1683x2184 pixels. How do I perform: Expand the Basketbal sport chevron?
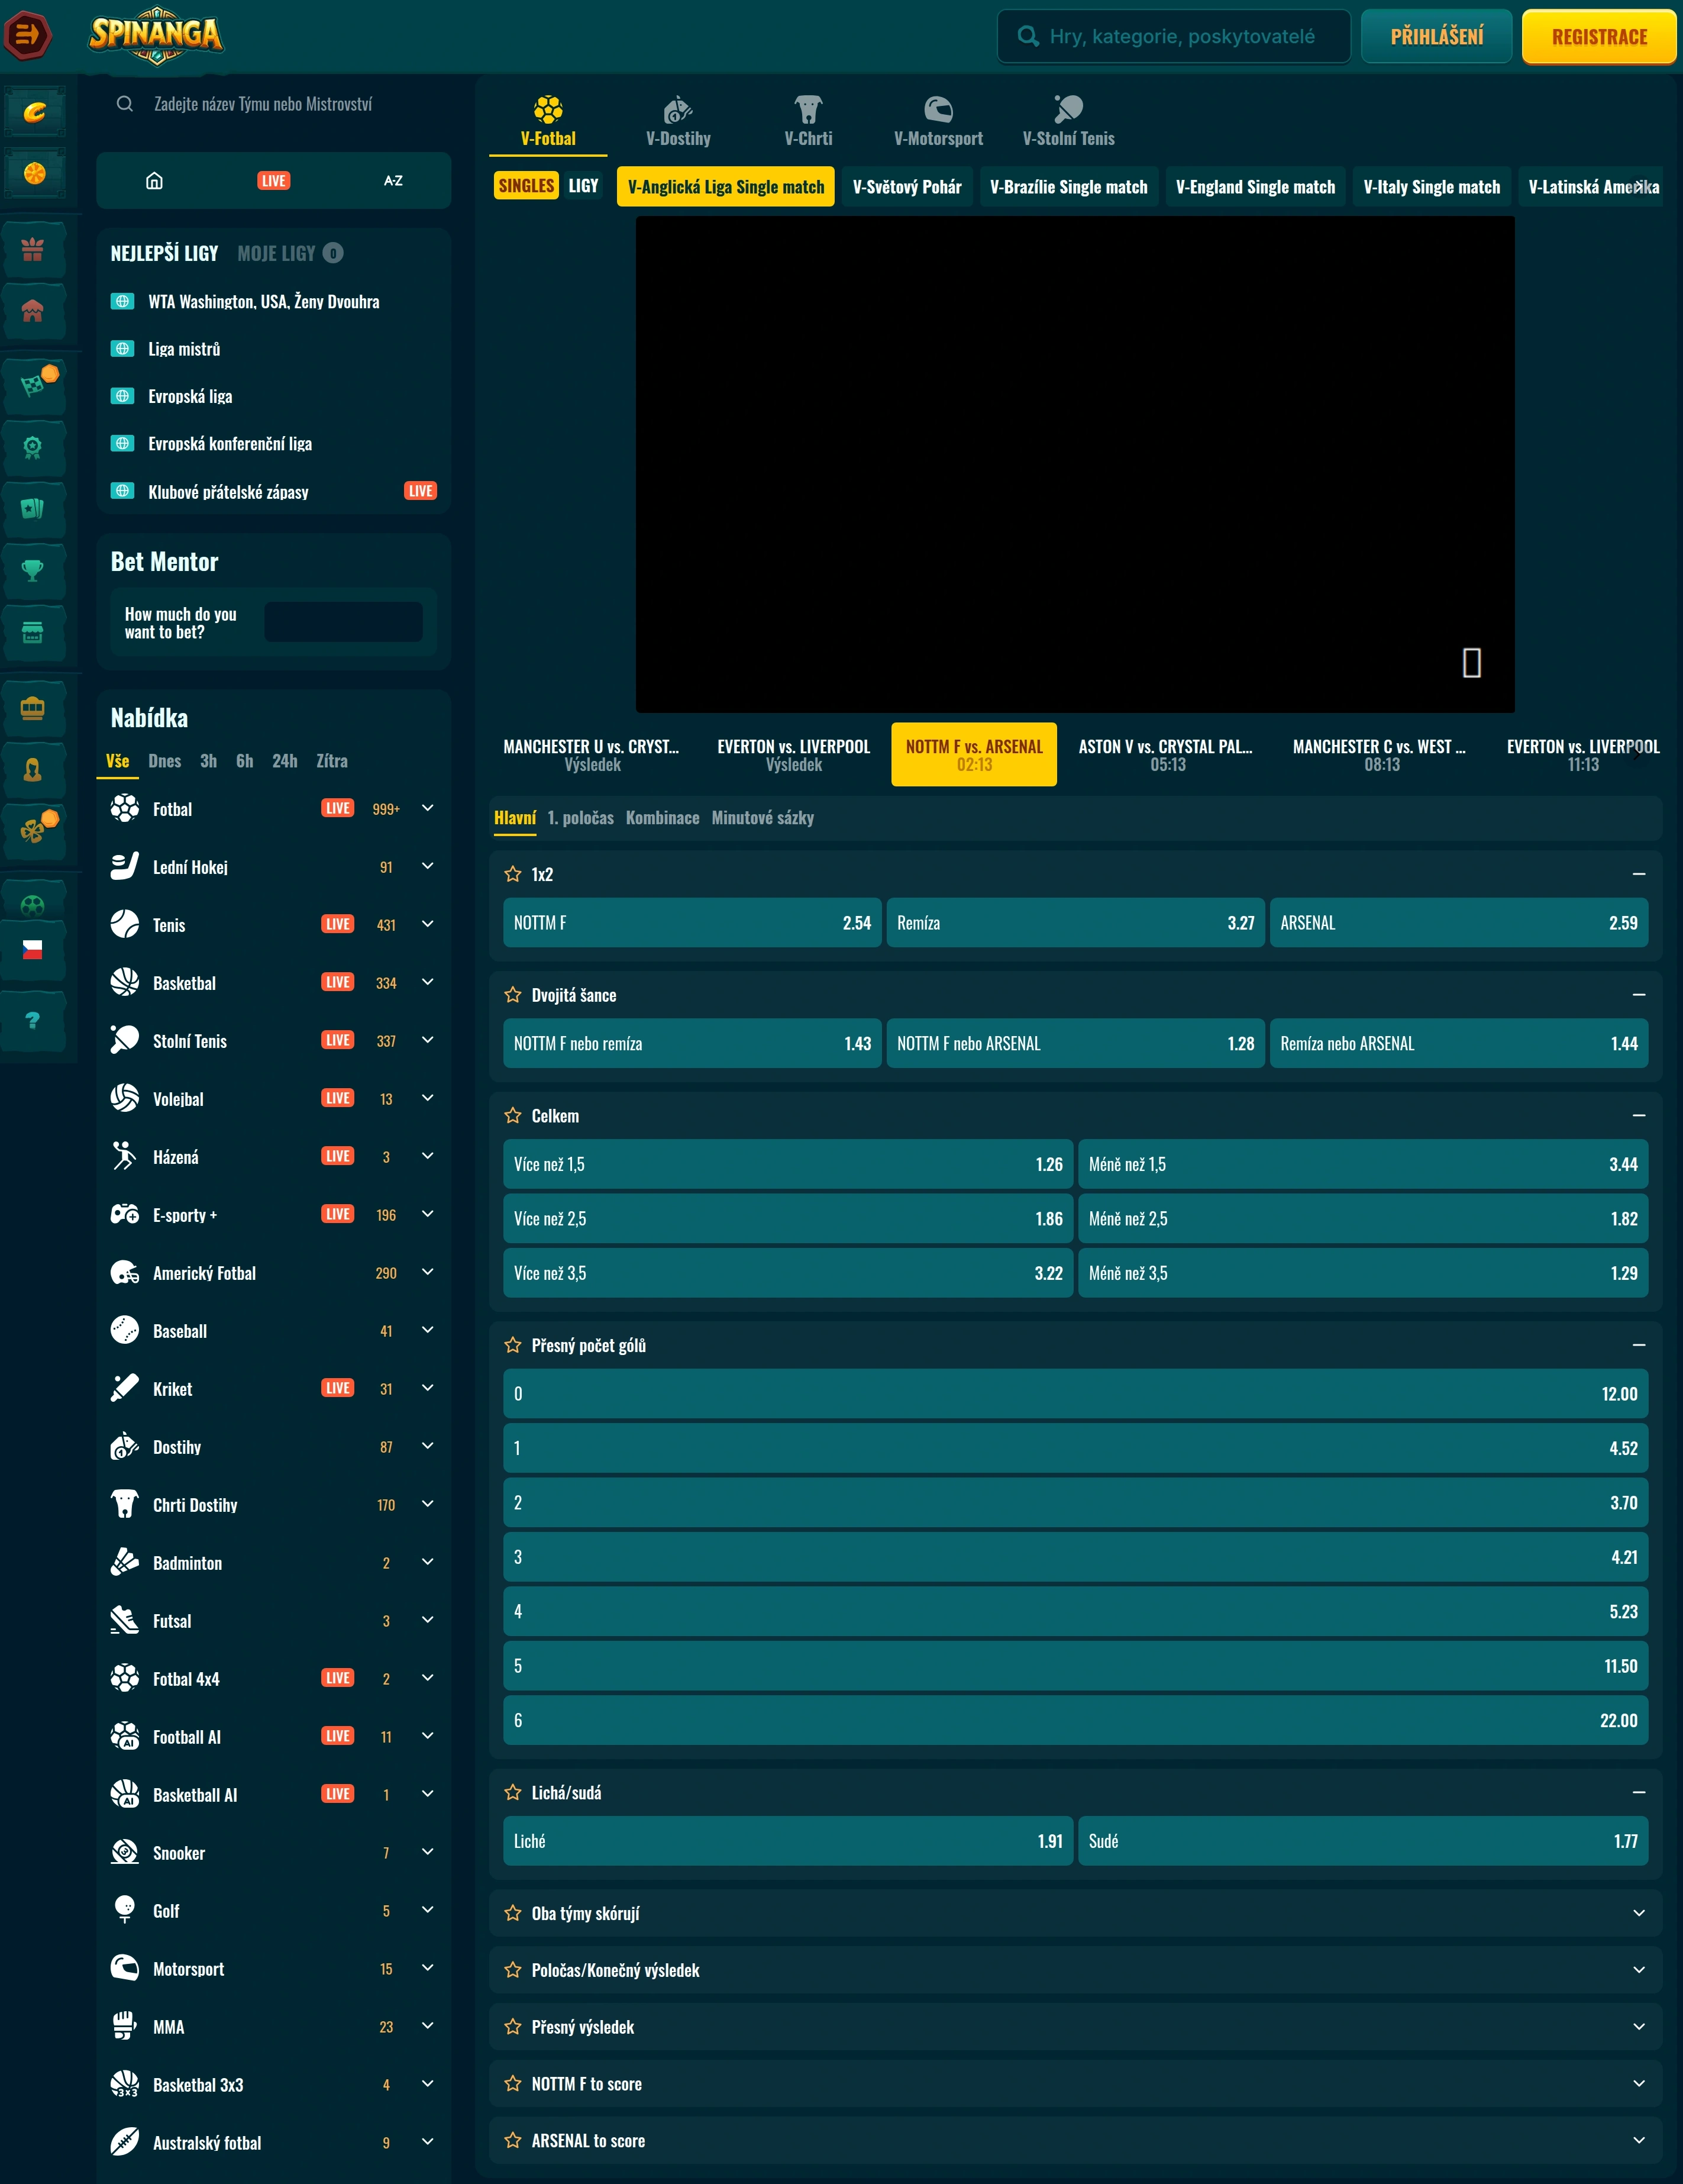(x=428, y=982)
